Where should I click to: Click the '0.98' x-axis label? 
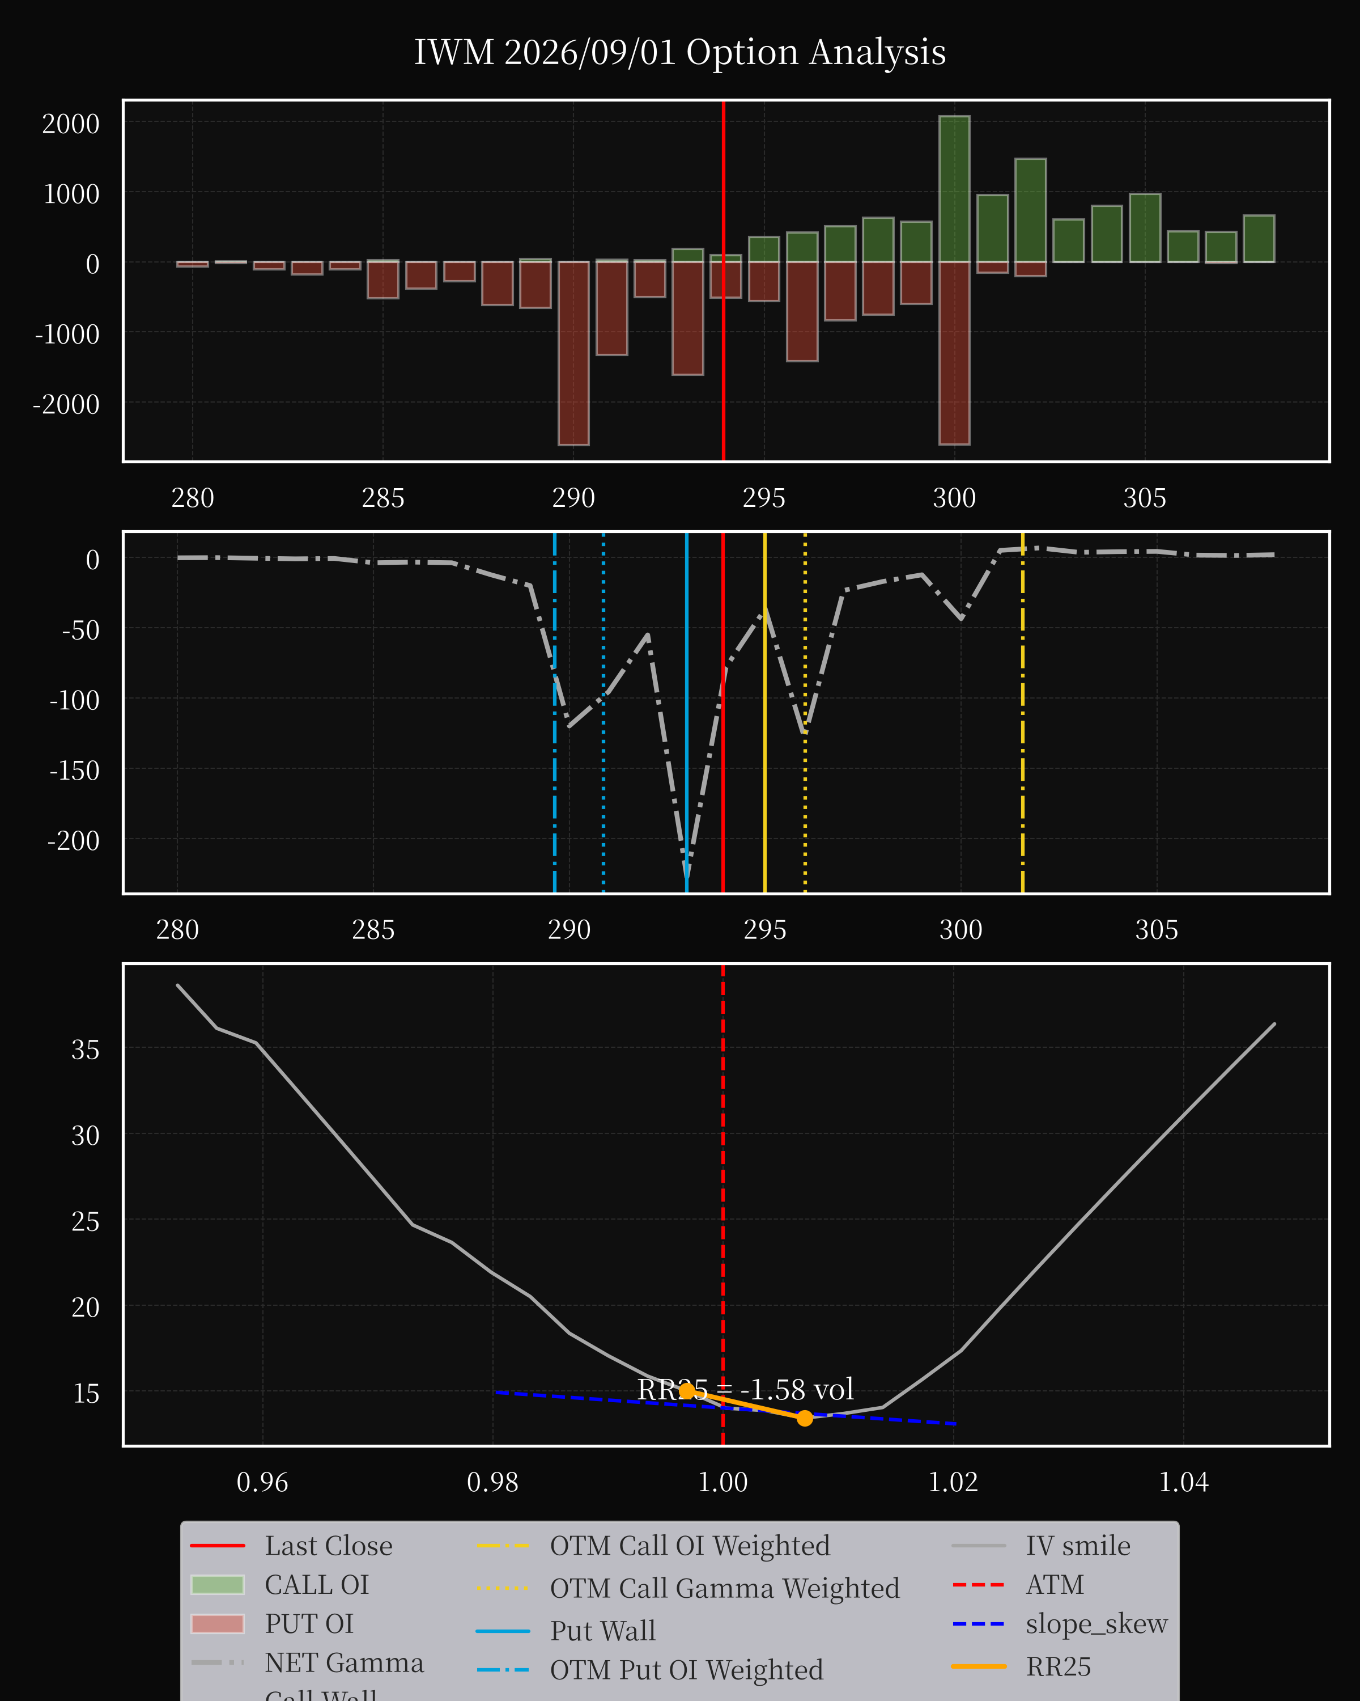pyautogui.click(x=493, y=1483)
